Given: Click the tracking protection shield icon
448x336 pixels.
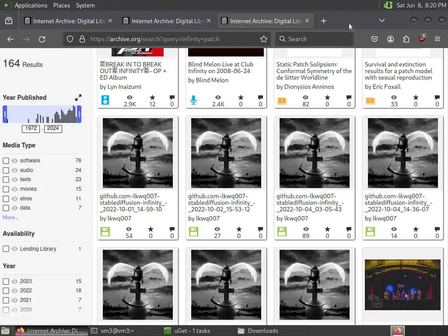Looking at the screenshot, I should click(70, 39).
